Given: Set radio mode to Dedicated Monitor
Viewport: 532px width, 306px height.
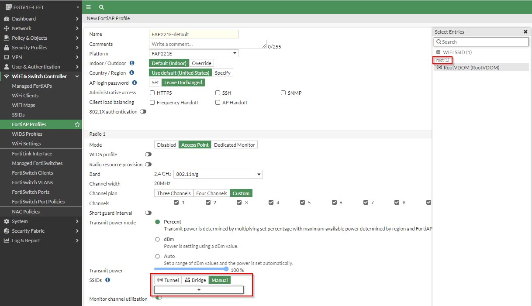Looking at the screenshot, I should click(x=235, y=145).
